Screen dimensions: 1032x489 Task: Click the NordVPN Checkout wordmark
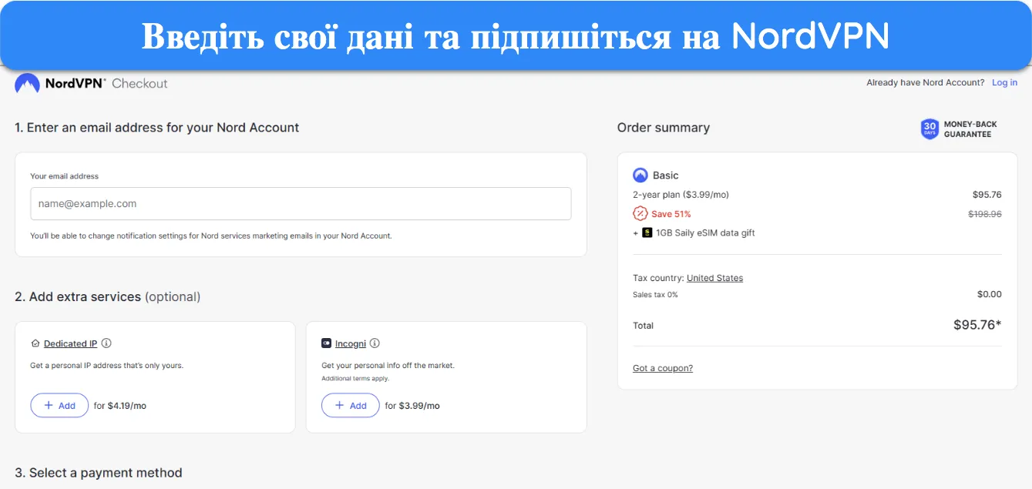[x=106, y=83]
